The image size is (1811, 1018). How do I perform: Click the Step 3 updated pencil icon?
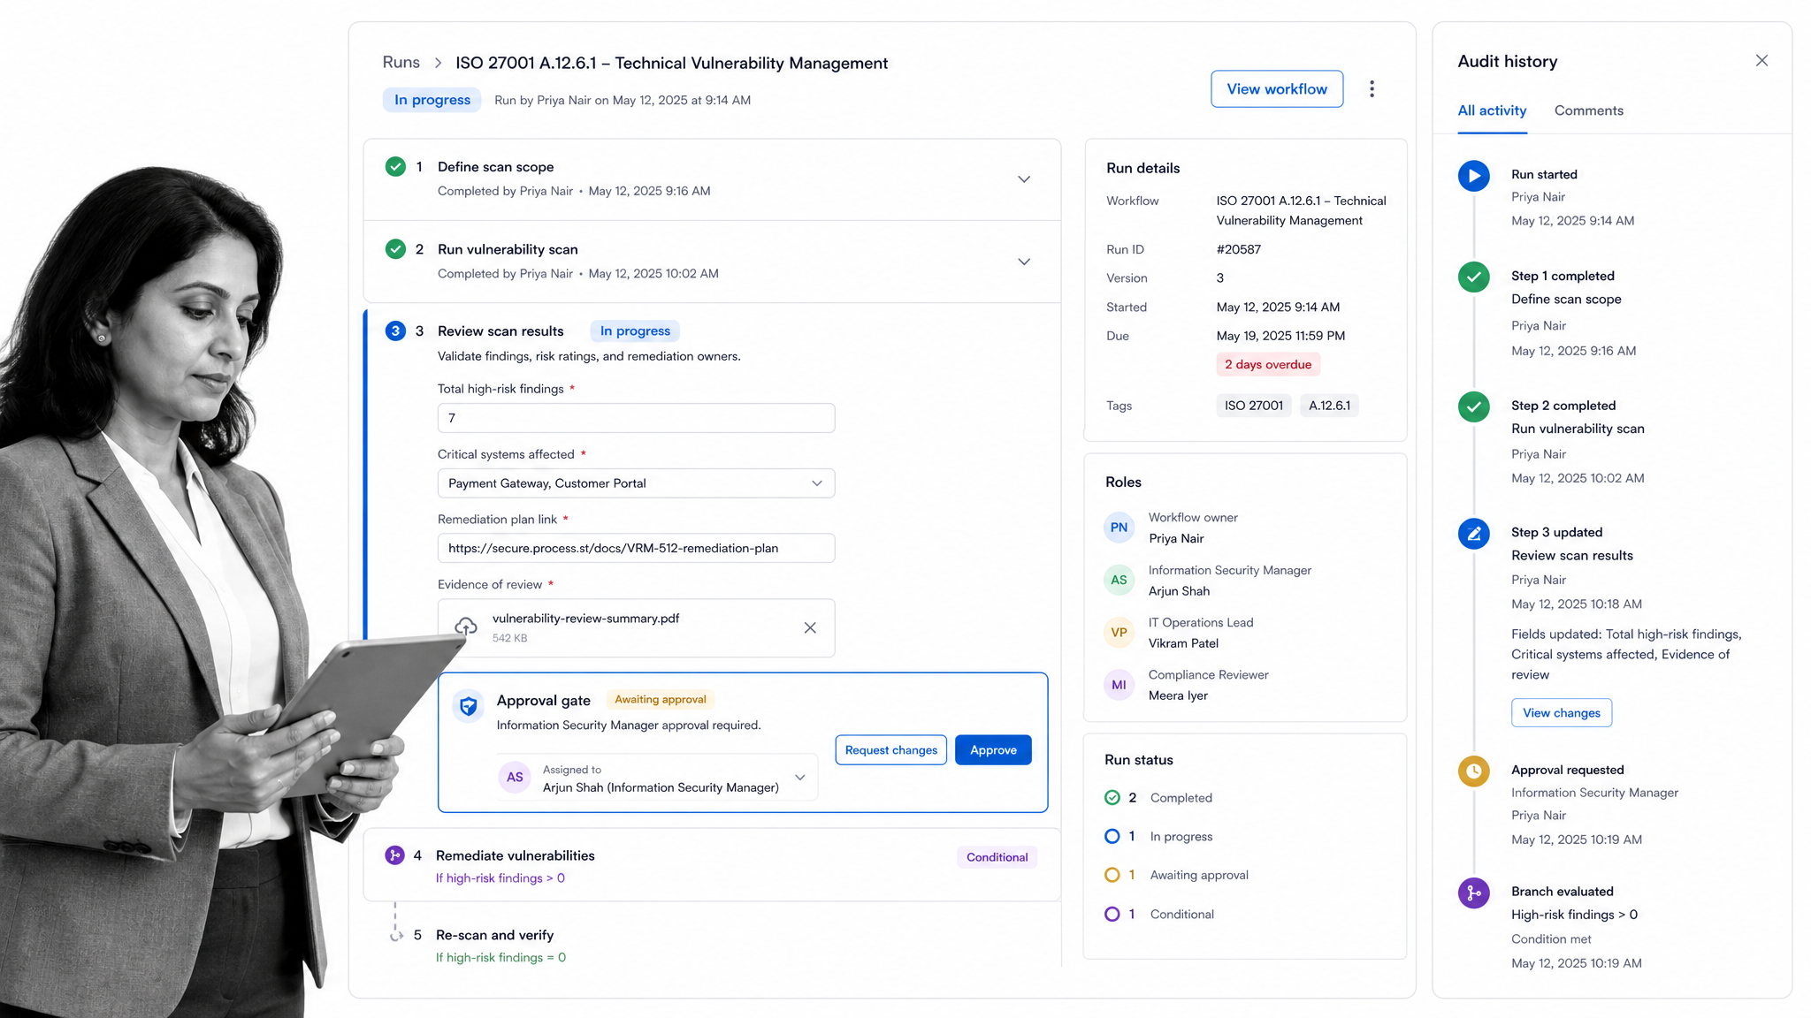(1473, 534)
